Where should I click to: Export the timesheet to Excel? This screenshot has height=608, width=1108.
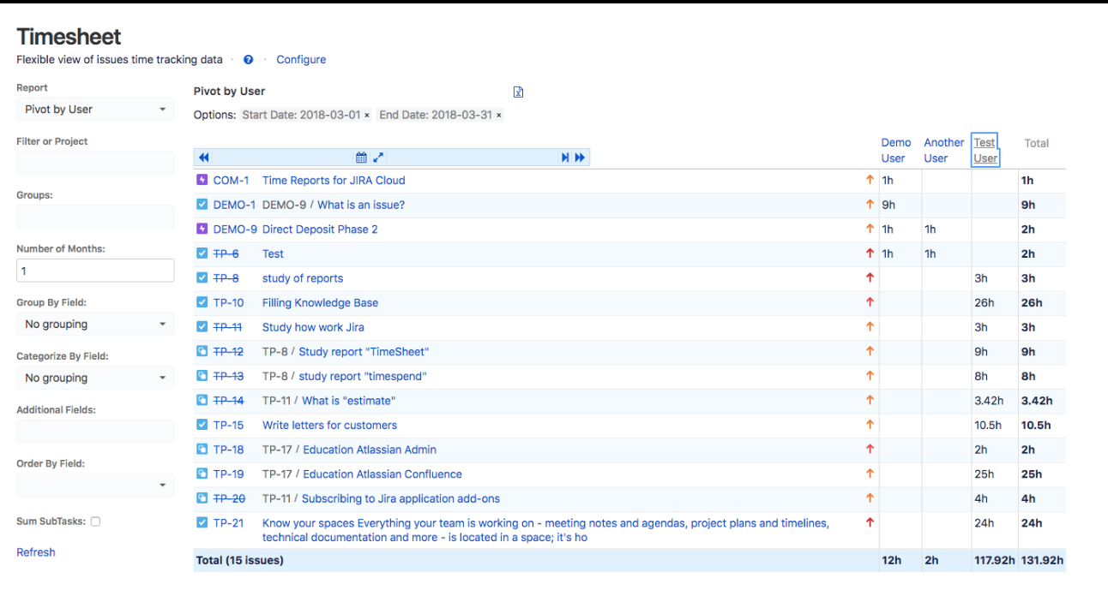[x=518, y=91]
